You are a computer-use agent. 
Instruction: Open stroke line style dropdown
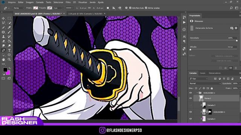pyautogui.click(x=70, y=8)
